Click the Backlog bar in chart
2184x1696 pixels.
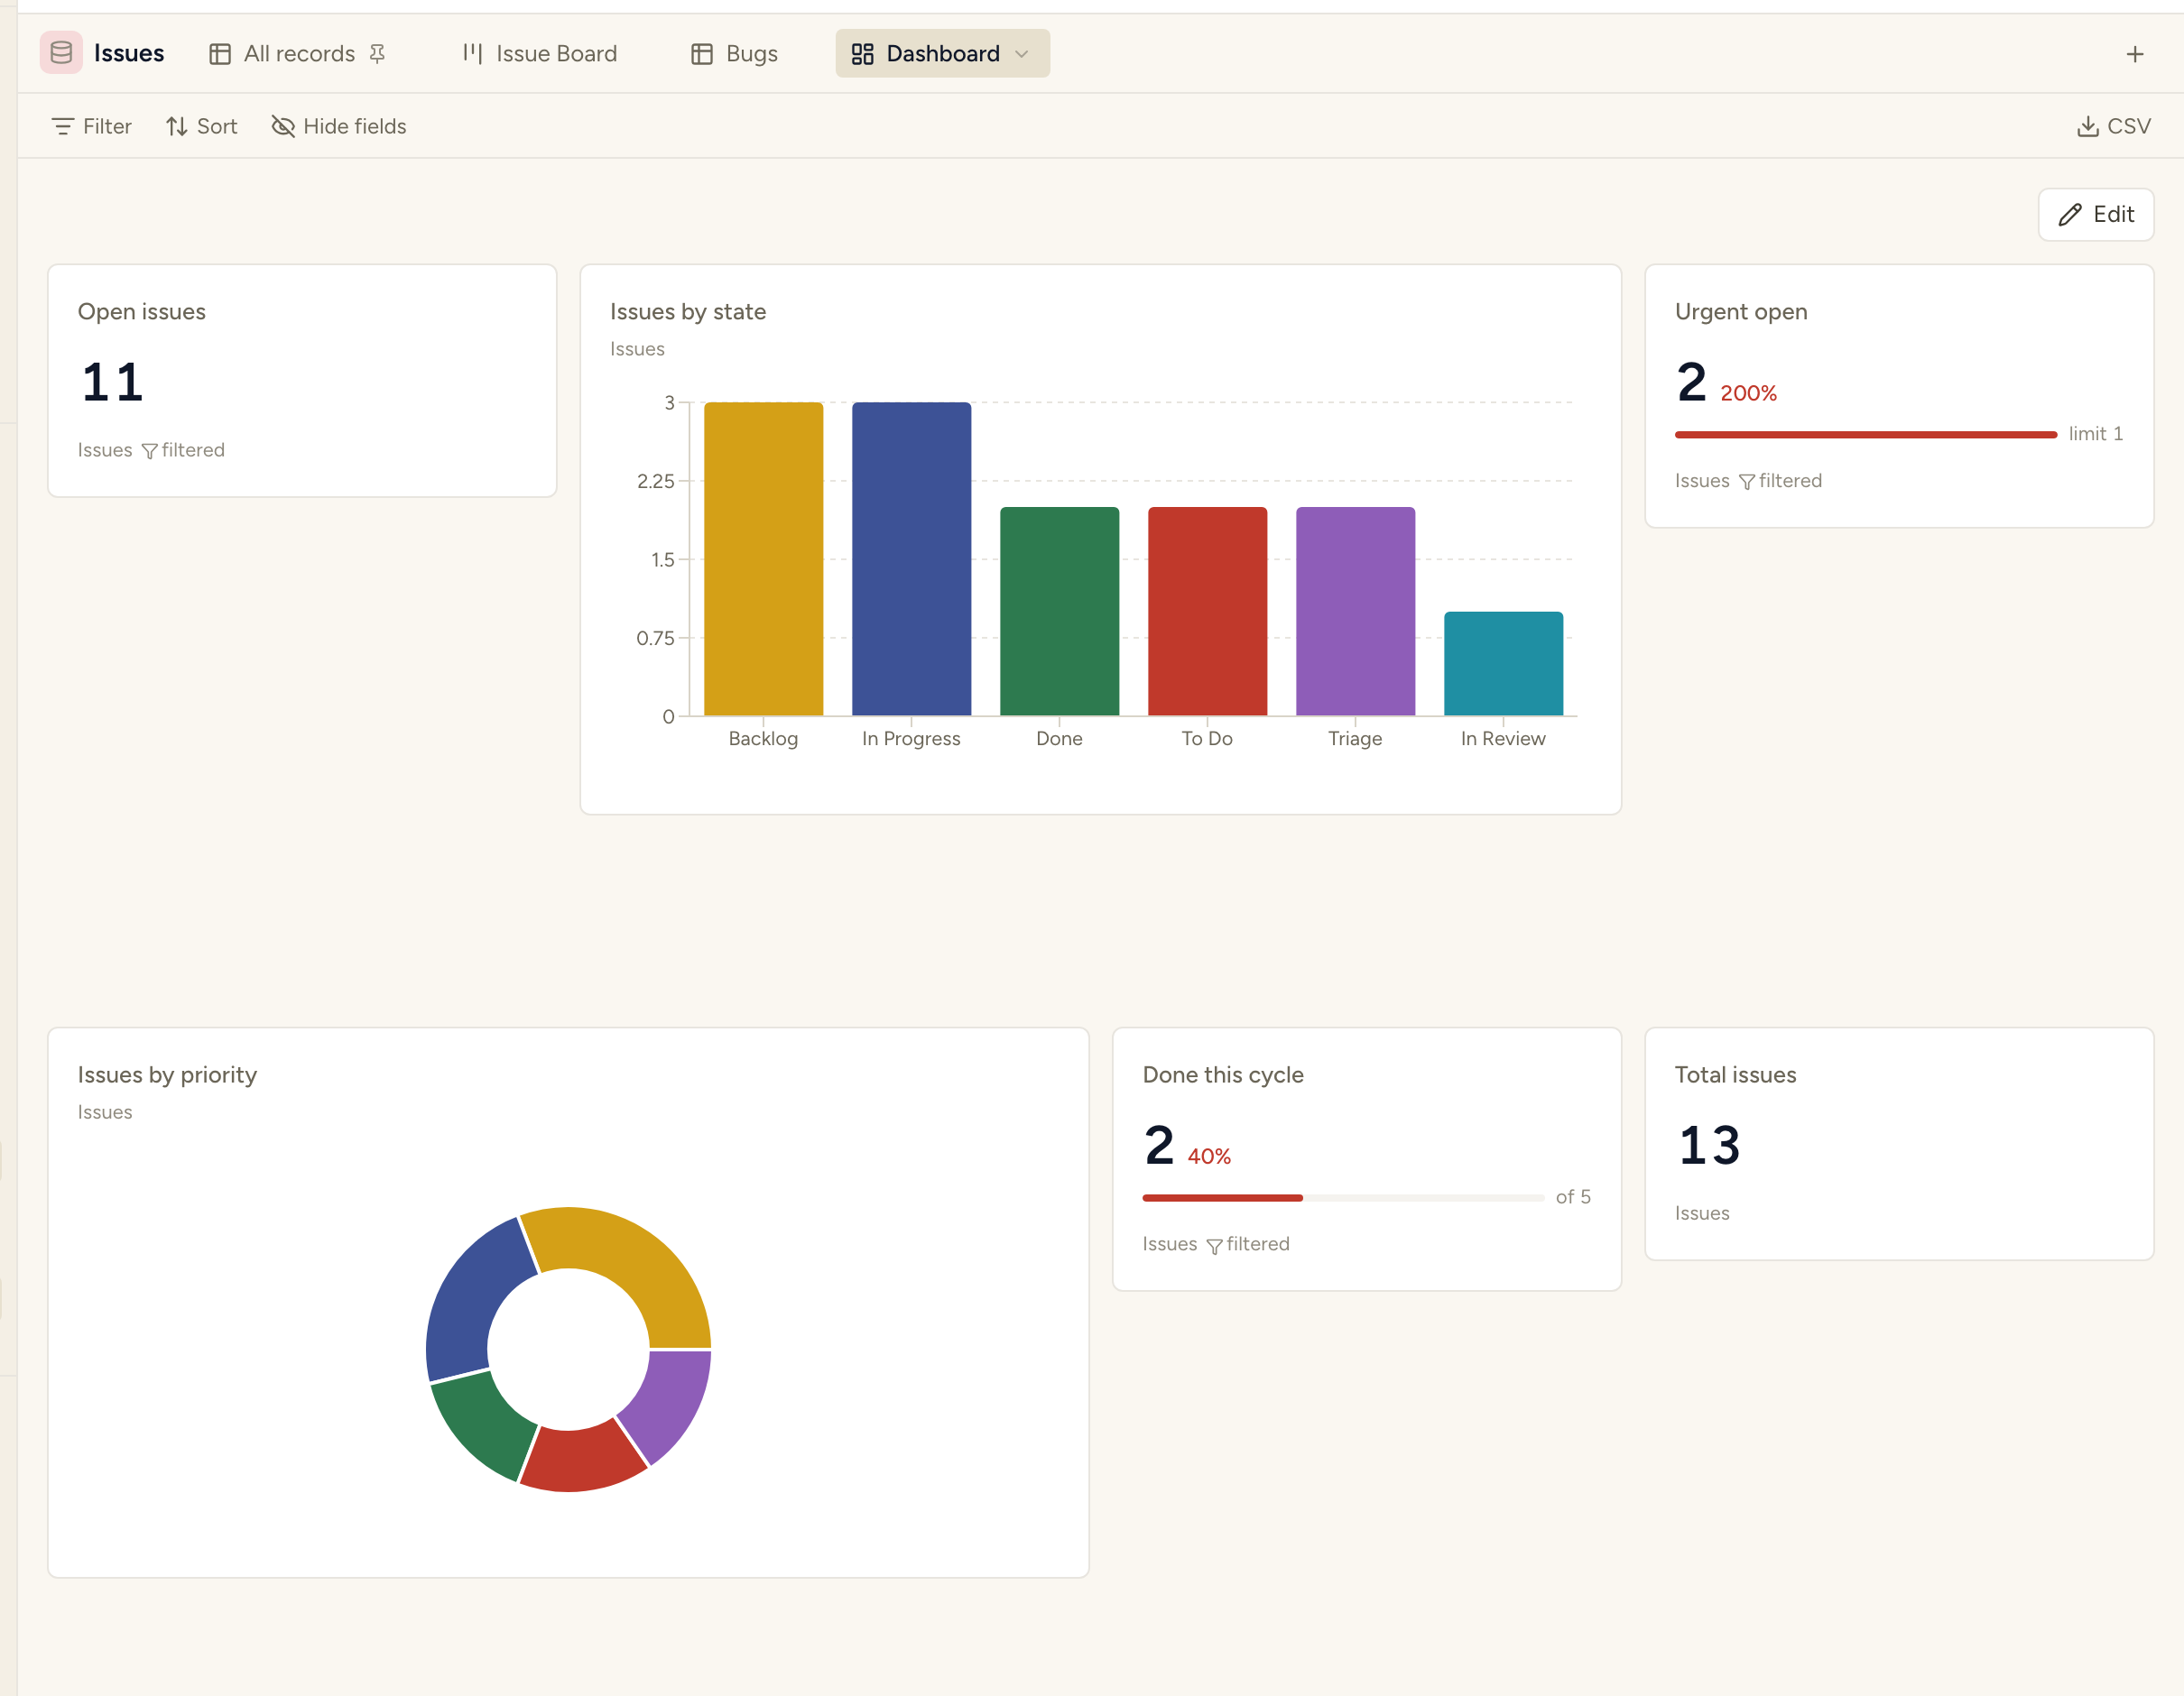click(x=763, y=558)
